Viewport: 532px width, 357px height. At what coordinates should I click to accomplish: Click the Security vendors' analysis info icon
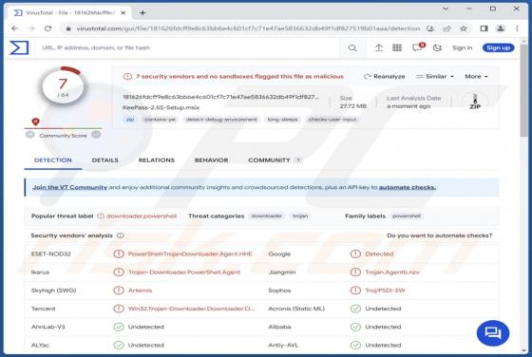point(121,235)
